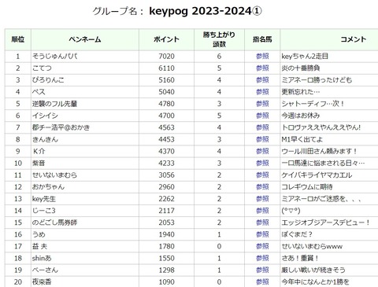Open the 参照 link for そうじゅんパパ
This screenshot has width=378, height=287.
(262, 56)
